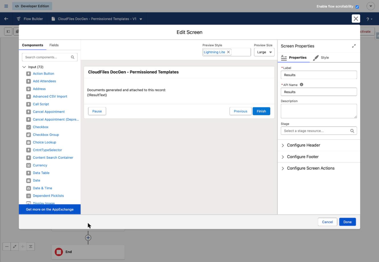Click the Pause button in preview

point(97,111)
